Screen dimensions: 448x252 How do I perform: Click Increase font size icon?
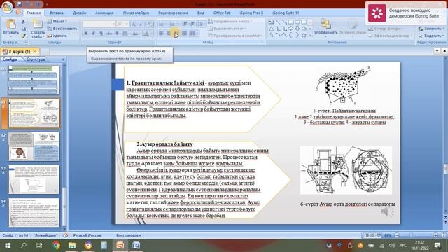(134, 24)
